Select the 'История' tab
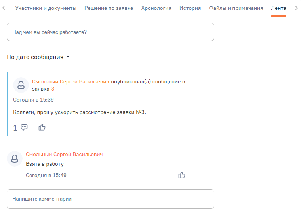Viewport: 301px width, 214px height. pos(190,8)
